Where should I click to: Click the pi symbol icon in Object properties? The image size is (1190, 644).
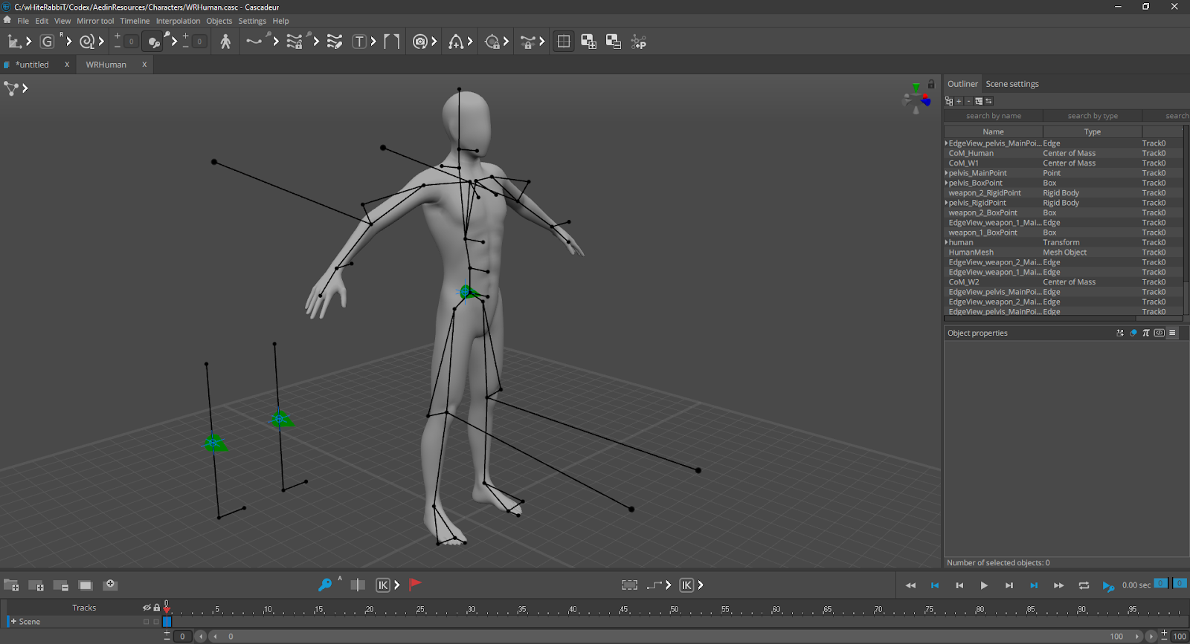point(1145,334)
